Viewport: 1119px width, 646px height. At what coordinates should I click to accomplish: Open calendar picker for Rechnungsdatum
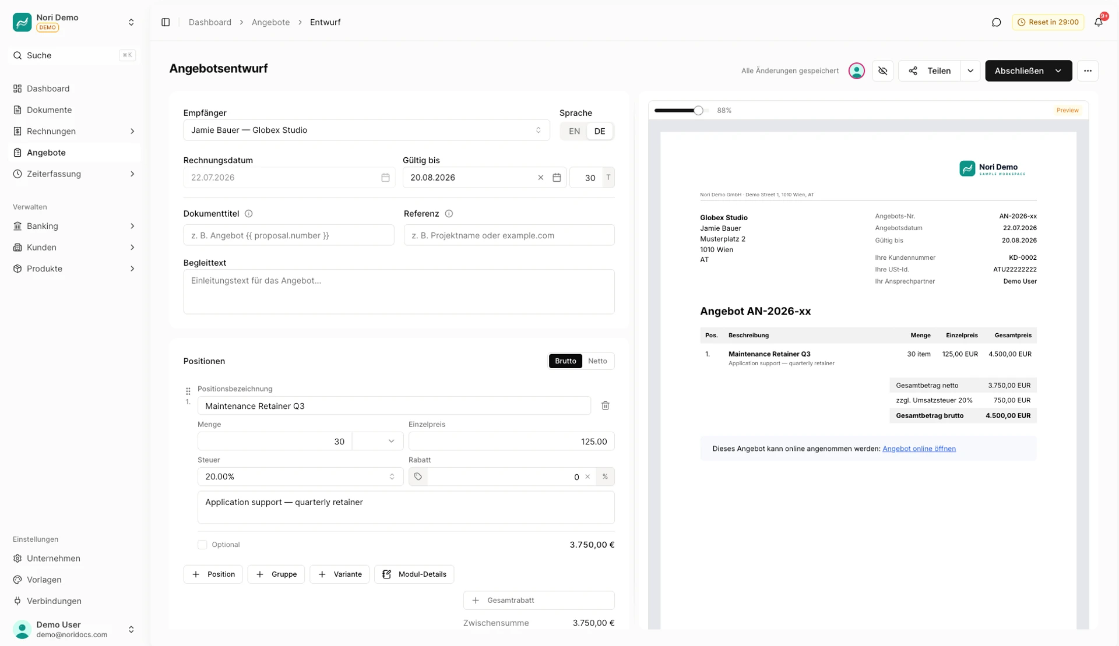(x=385, y=178)
